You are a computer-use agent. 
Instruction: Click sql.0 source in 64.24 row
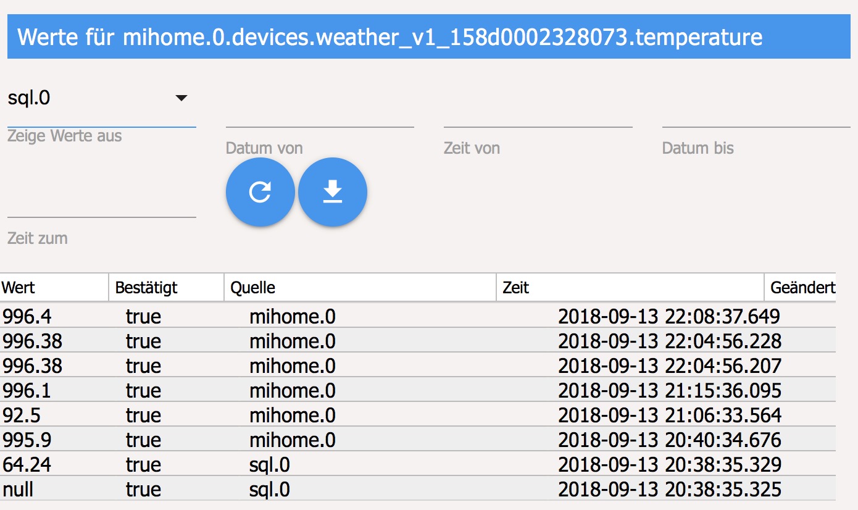(270, 464)
